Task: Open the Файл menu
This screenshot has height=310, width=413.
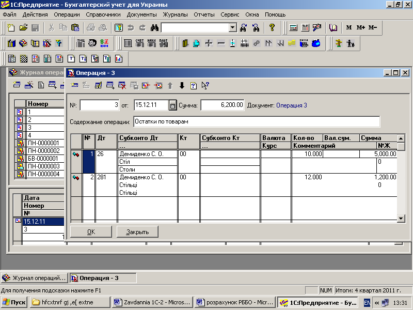Action: tap(10, 15)
